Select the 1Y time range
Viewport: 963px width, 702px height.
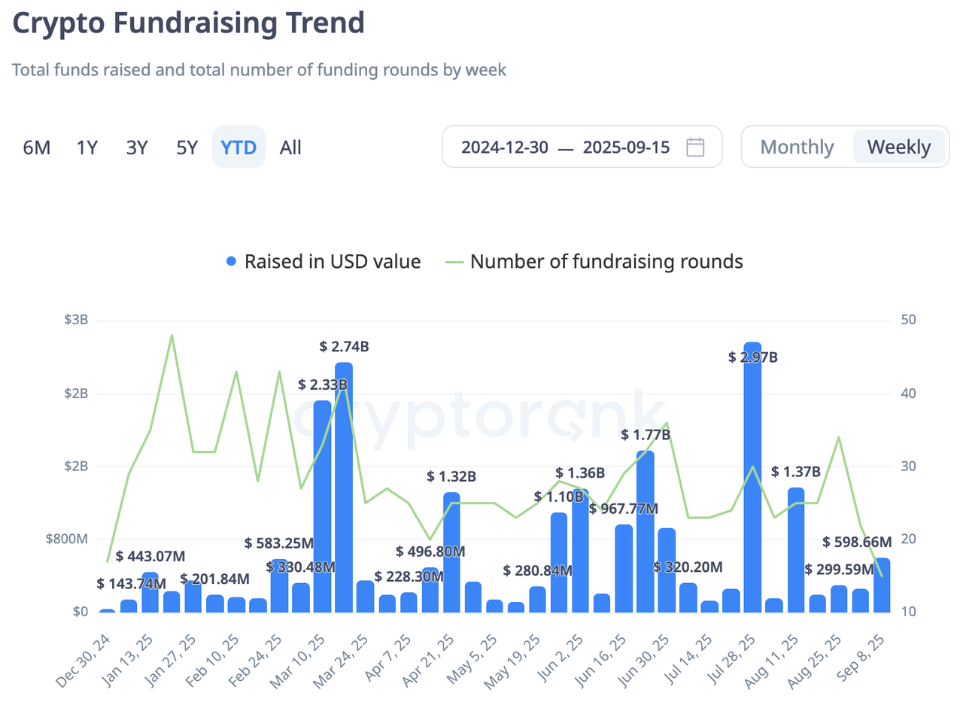coord(87,147)
